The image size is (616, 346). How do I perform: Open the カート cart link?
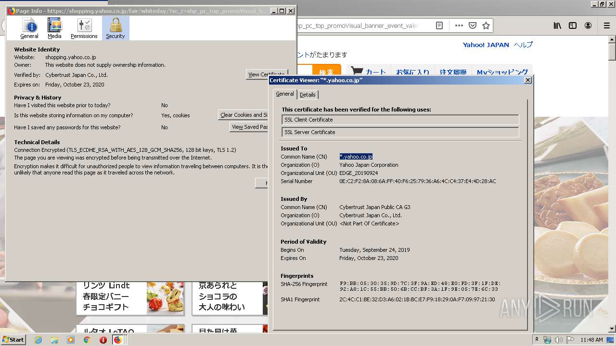click(369, 71)
